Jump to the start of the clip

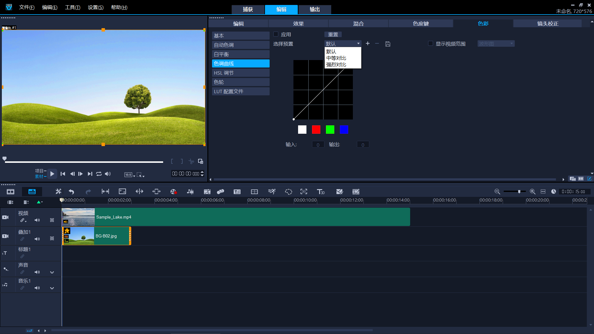tap(63, 174)
